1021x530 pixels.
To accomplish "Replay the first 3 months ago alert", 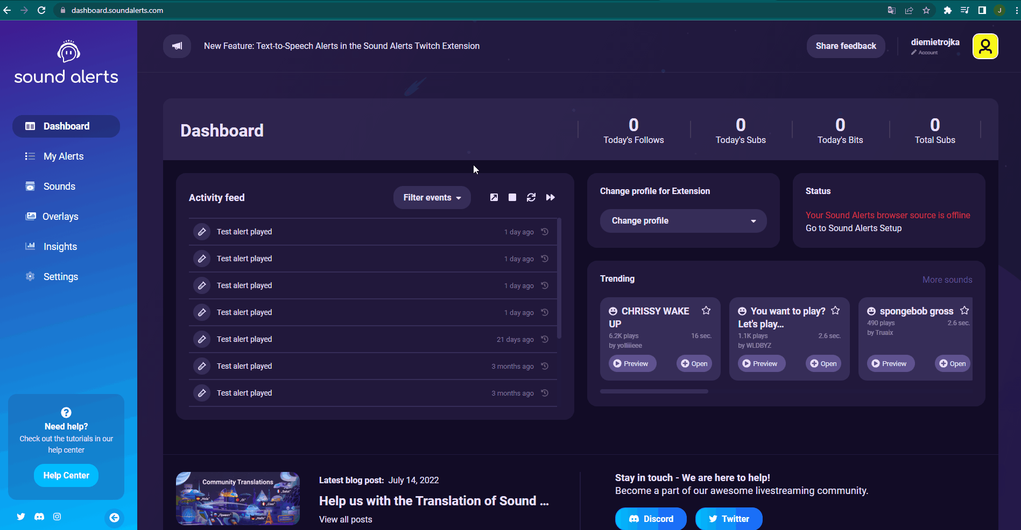I will (545, 366).
